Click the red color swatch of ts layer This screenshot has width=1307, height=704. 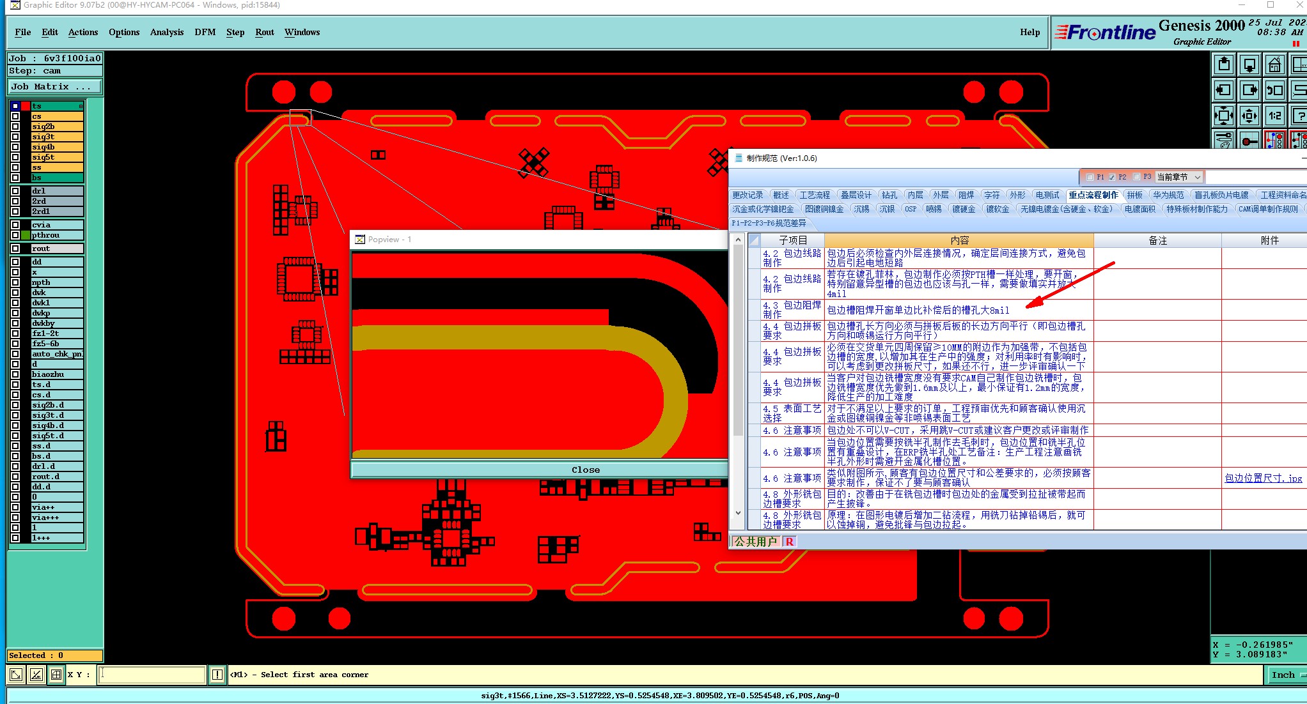pyautogui.click(x=26, y=106)
